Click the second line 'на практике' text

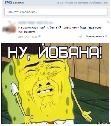coord(27,32)
